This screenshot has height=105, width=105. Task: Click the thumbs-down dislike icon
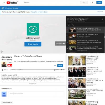[x=61, y=70]
